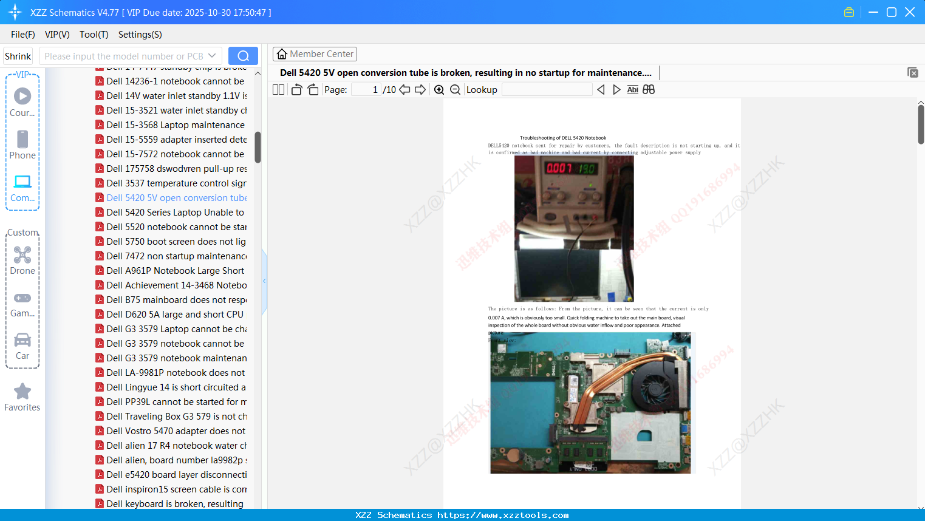
Task: Zoom out of the document
Action: point(455,90)
